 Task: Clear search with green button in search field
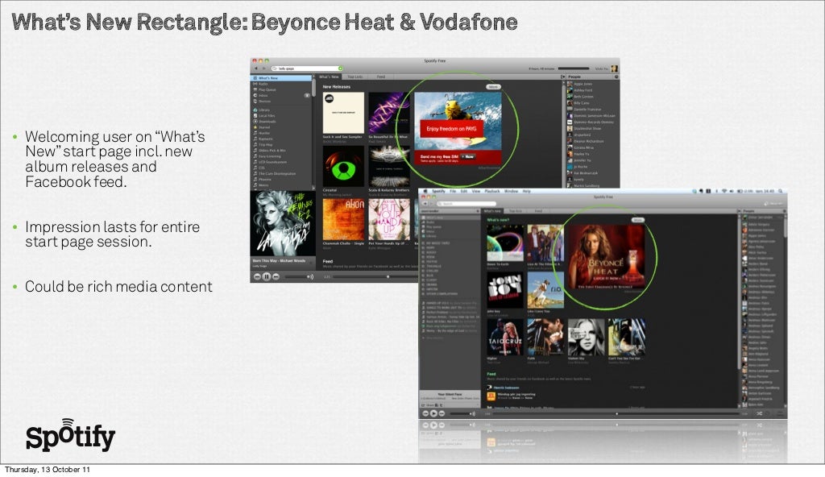coord(341,68)
